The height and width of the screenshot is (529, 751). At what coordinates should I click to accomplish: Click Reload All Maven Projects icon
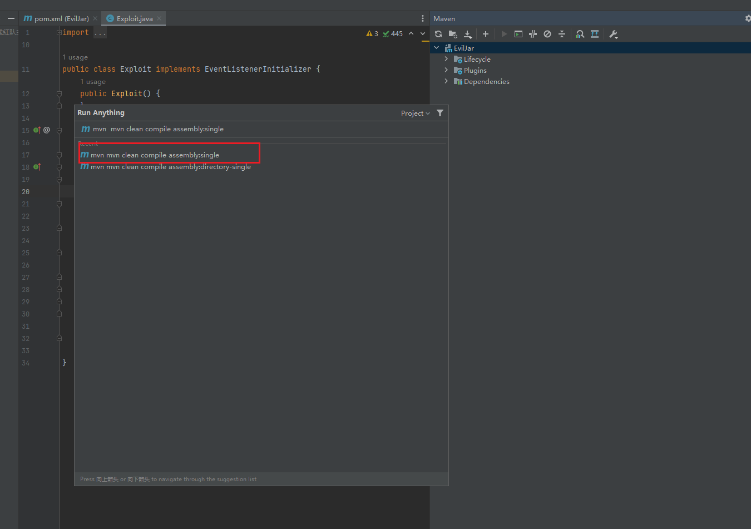tap(438, 34)
